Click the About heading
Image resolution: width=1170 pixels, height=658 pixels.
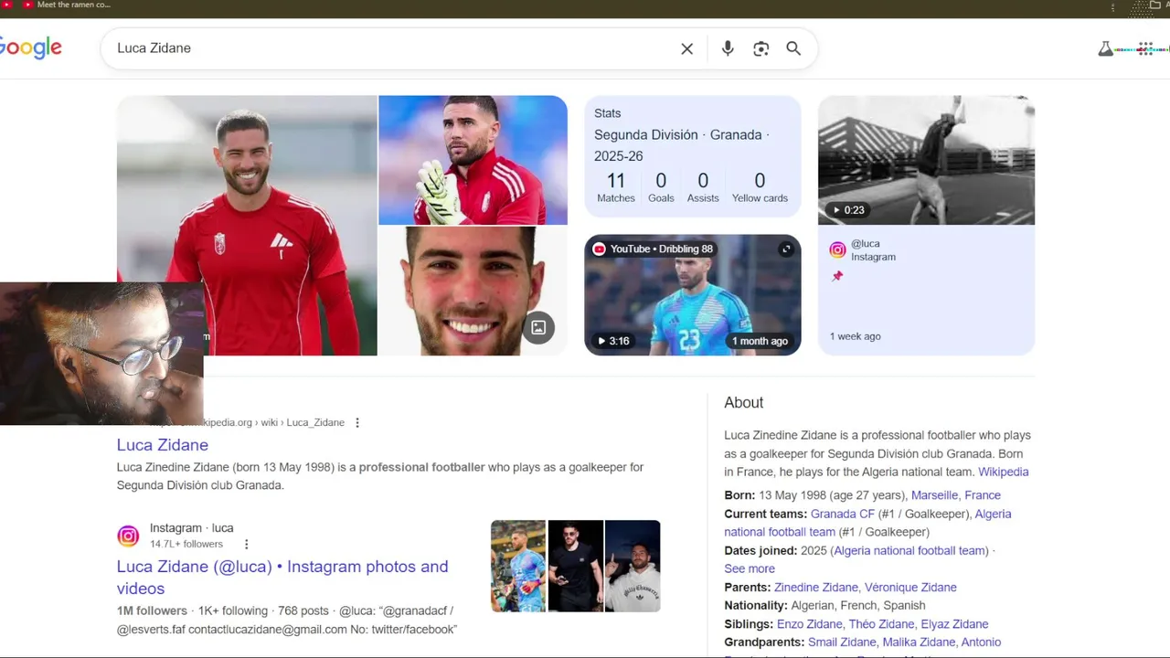coord(743,402)
